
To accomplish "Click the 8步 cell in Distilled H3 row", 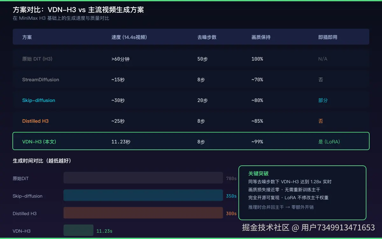I will pos(201,121).
